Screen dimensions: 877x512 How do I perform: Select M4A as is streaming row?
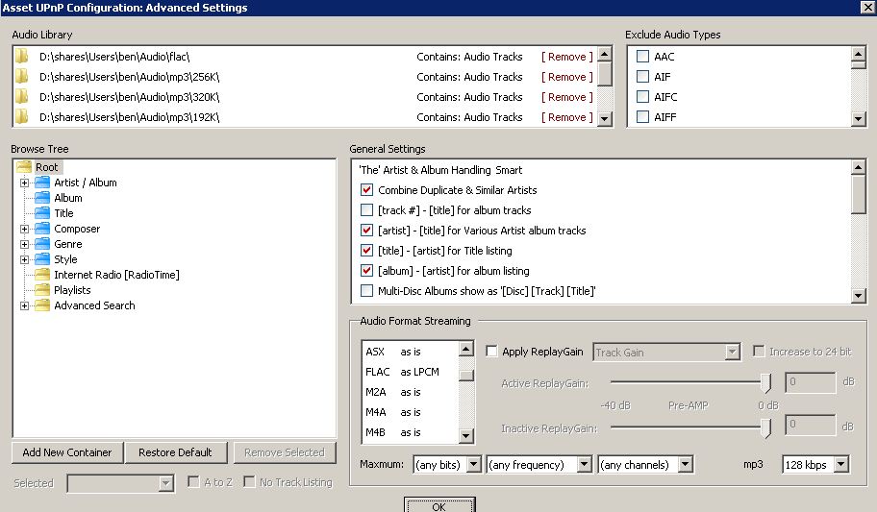coord(410,412)
